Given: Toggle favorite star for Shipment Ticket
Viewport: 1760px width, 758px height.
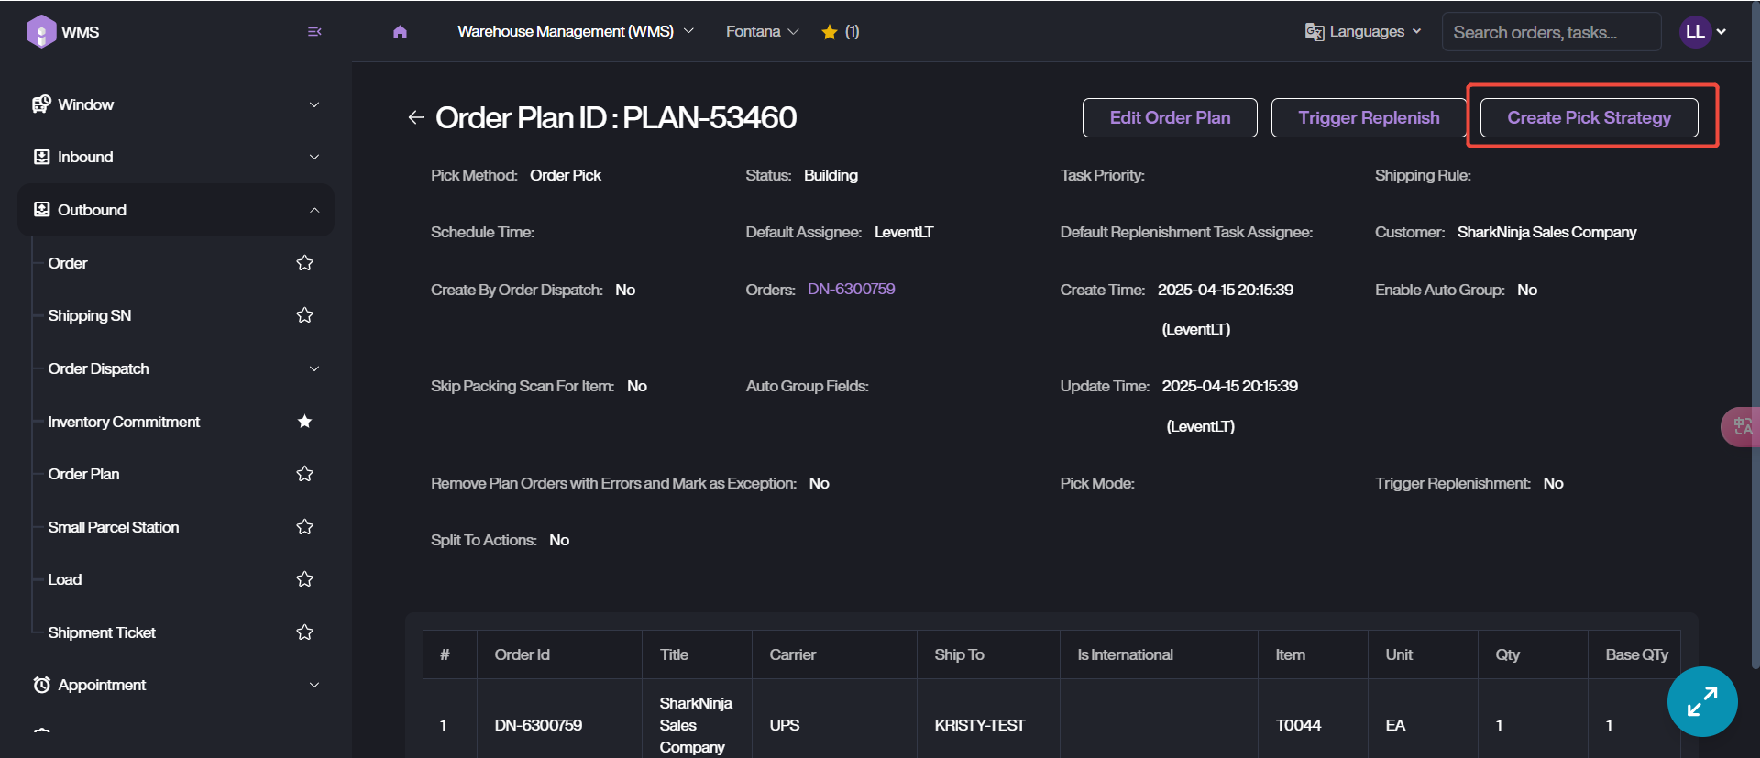Looking at the screenshot, I should [x=305, y=632].
